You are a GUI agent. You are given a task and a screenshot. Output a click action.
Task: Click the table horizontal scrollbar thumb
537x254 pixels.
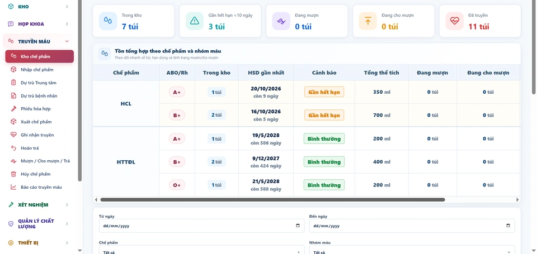[272, 200]
